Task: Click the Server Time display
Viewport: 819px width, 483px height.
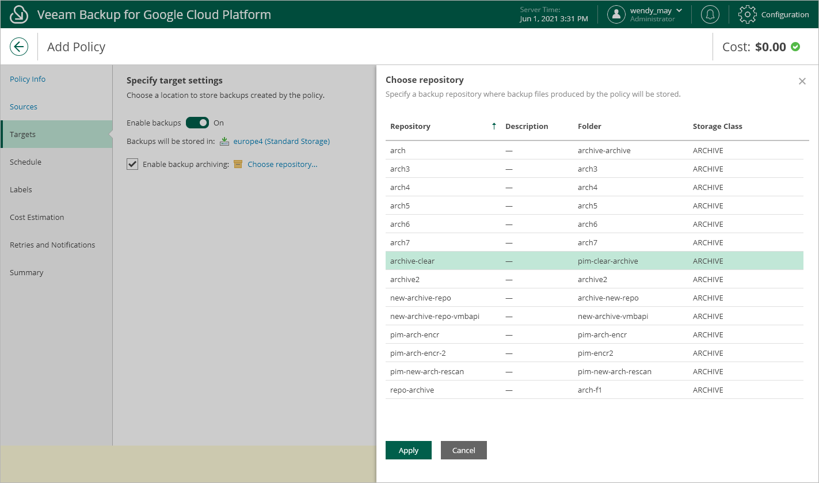Action: [x=554, y=14]
